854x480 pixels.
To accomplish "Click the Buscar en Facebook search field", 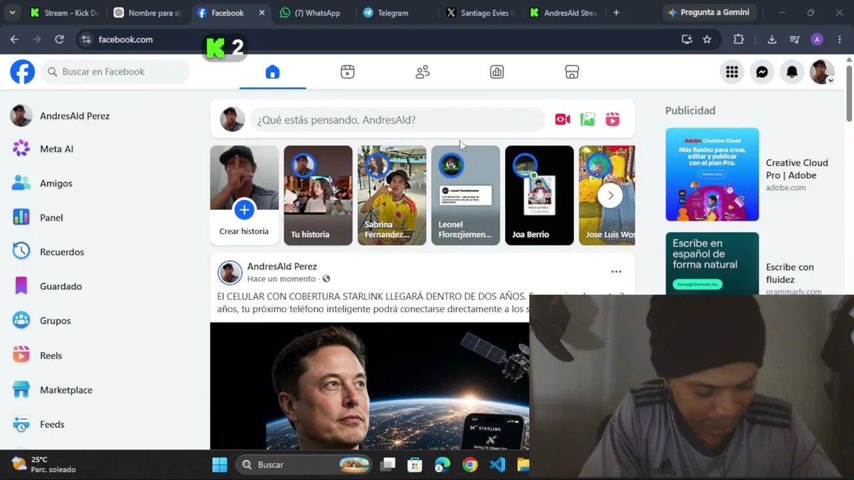I will (115, 71).
